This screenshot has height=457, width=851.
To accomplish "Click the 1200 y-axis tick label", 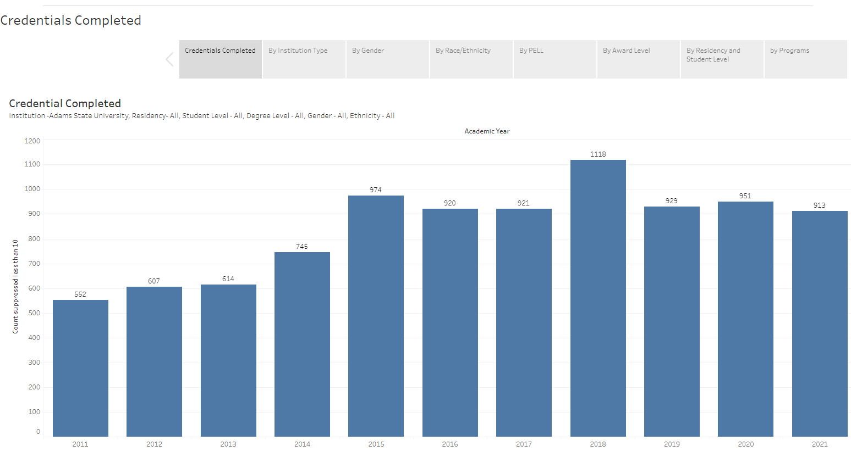I will (x=32, y=141).
